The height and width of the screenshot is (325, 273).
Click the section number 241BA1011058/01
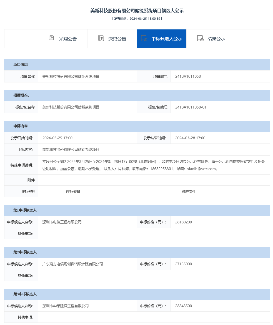click(x=191, y=107)
